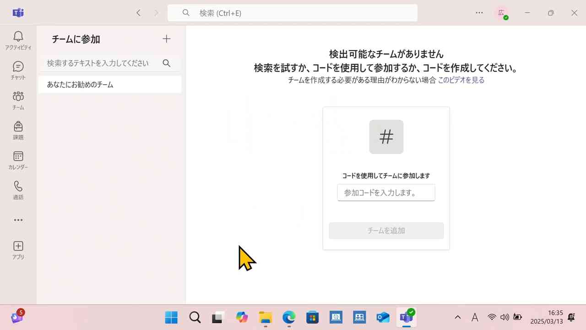Open the settings ellipsis menu near the avatar
The height and width of the screenshot is (330, 586).
(479, 13)
